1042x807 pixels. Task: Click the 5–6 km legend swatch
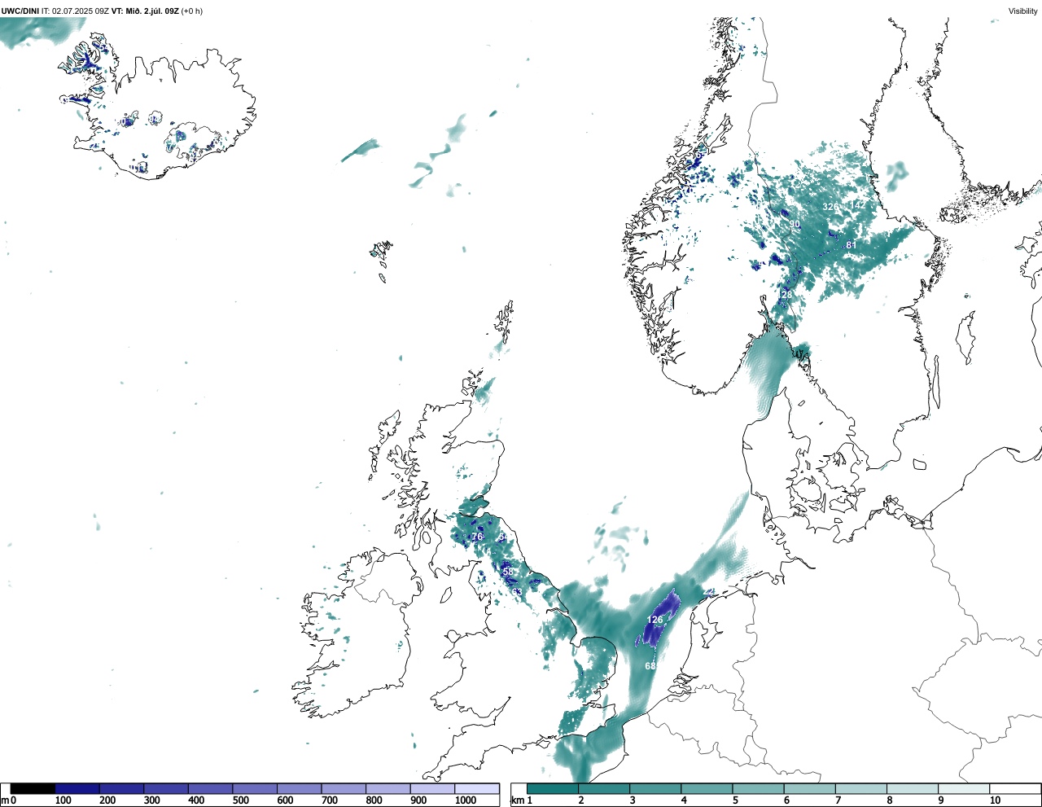pyautogui.click(x=758, y=788)
